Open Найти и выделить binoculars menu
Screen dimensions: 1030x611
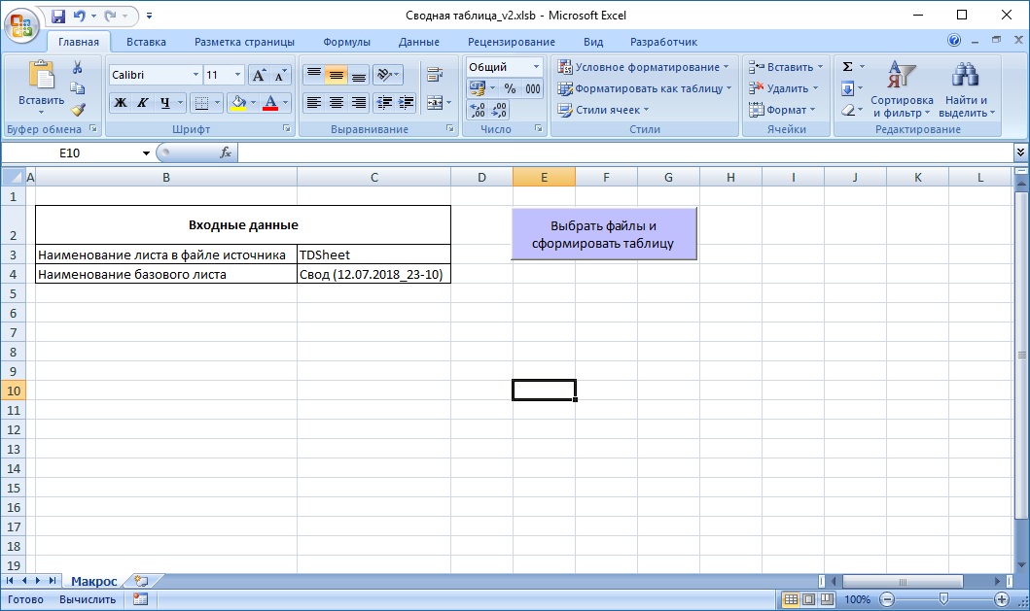(x=966, y=88)
